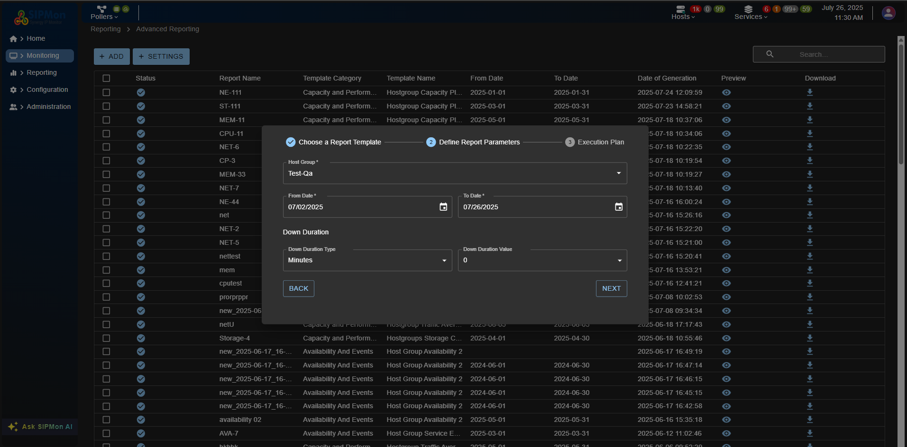Open the From Date calendar picker

pyautogui.click(x=443, y=207)
